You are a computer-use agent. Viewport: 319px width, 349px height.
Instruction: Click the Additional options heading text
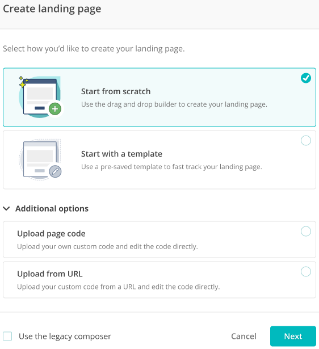click(52, 209)
